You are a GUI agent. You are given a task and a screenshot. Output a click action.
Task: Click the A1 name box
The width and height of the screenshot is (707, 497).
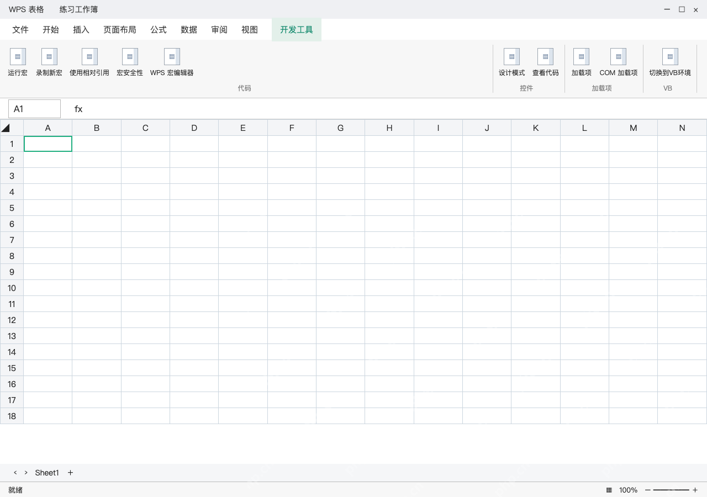tap(34, 109)
